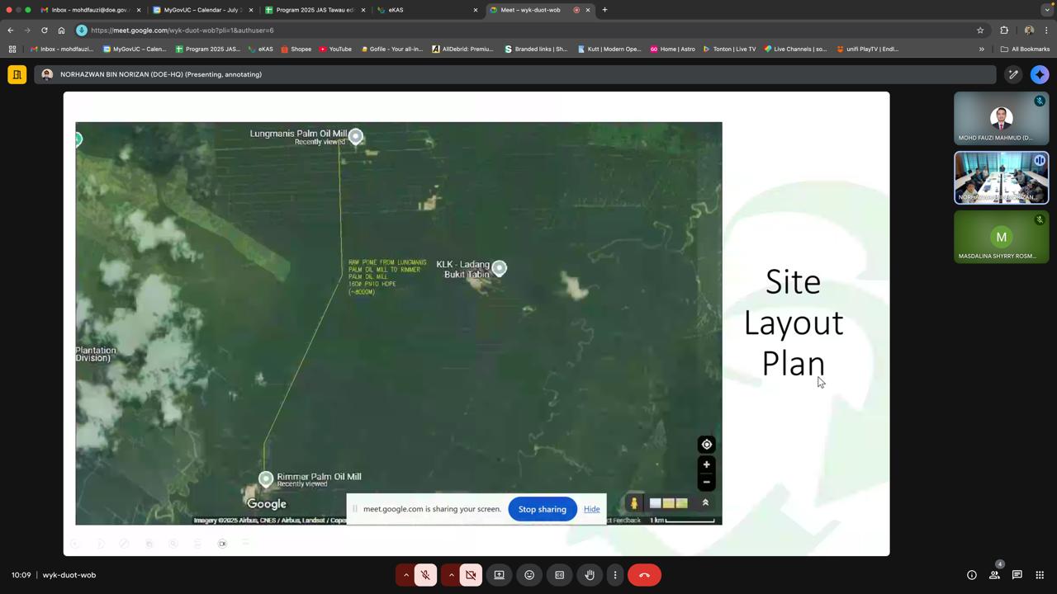Open more options three-dot menu
Image resolution: width=1057 pixels, height=594 pixels.
click(x=615, y=575)
